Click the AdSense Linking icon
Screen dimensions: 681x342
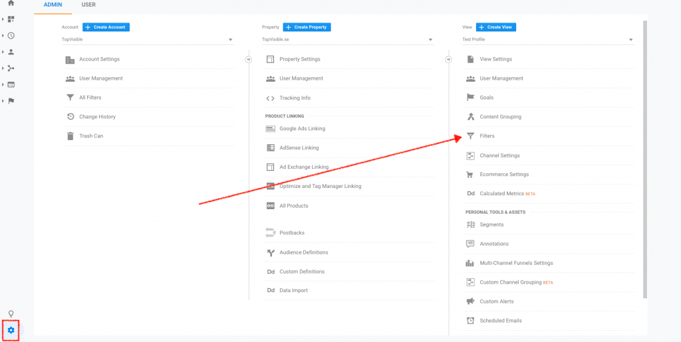(270, 148)
